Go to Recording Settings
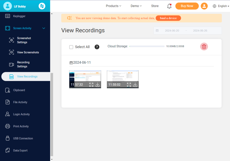The height and width of the screenshot is (161, 230). click(23, 64)
